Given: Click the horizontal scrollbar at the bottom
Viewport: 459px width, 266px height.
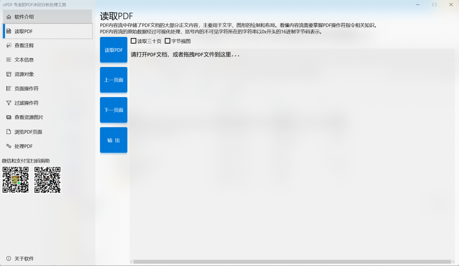Looking at the screenshot, I should [293, 262].
